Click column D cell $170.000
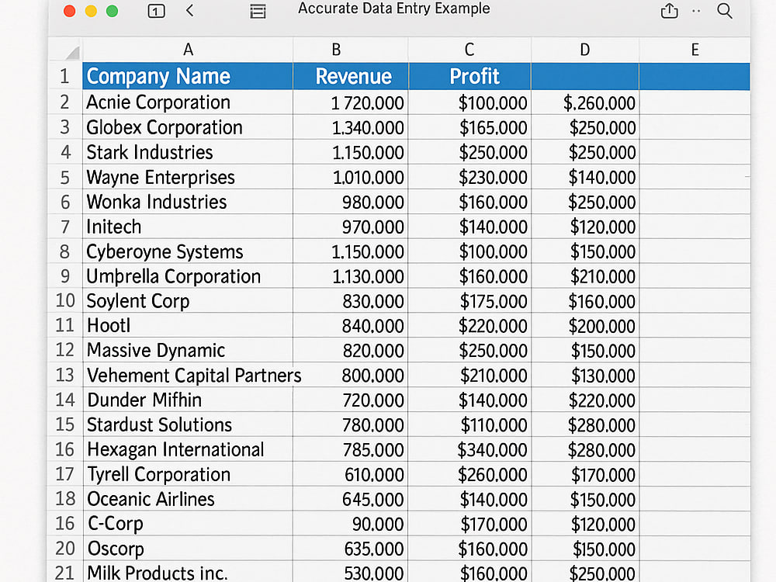This screenshot has width=776, height=582. 585,474
